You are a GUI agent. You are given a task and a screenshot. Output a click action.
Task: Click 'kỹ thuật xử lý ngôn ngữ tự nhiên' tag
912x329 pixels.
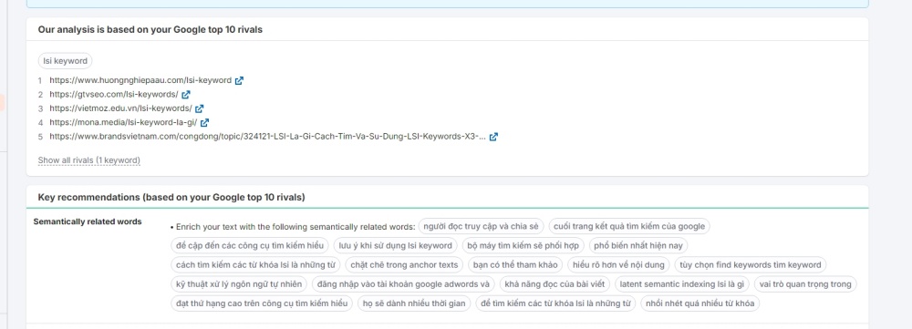(239, 284)
